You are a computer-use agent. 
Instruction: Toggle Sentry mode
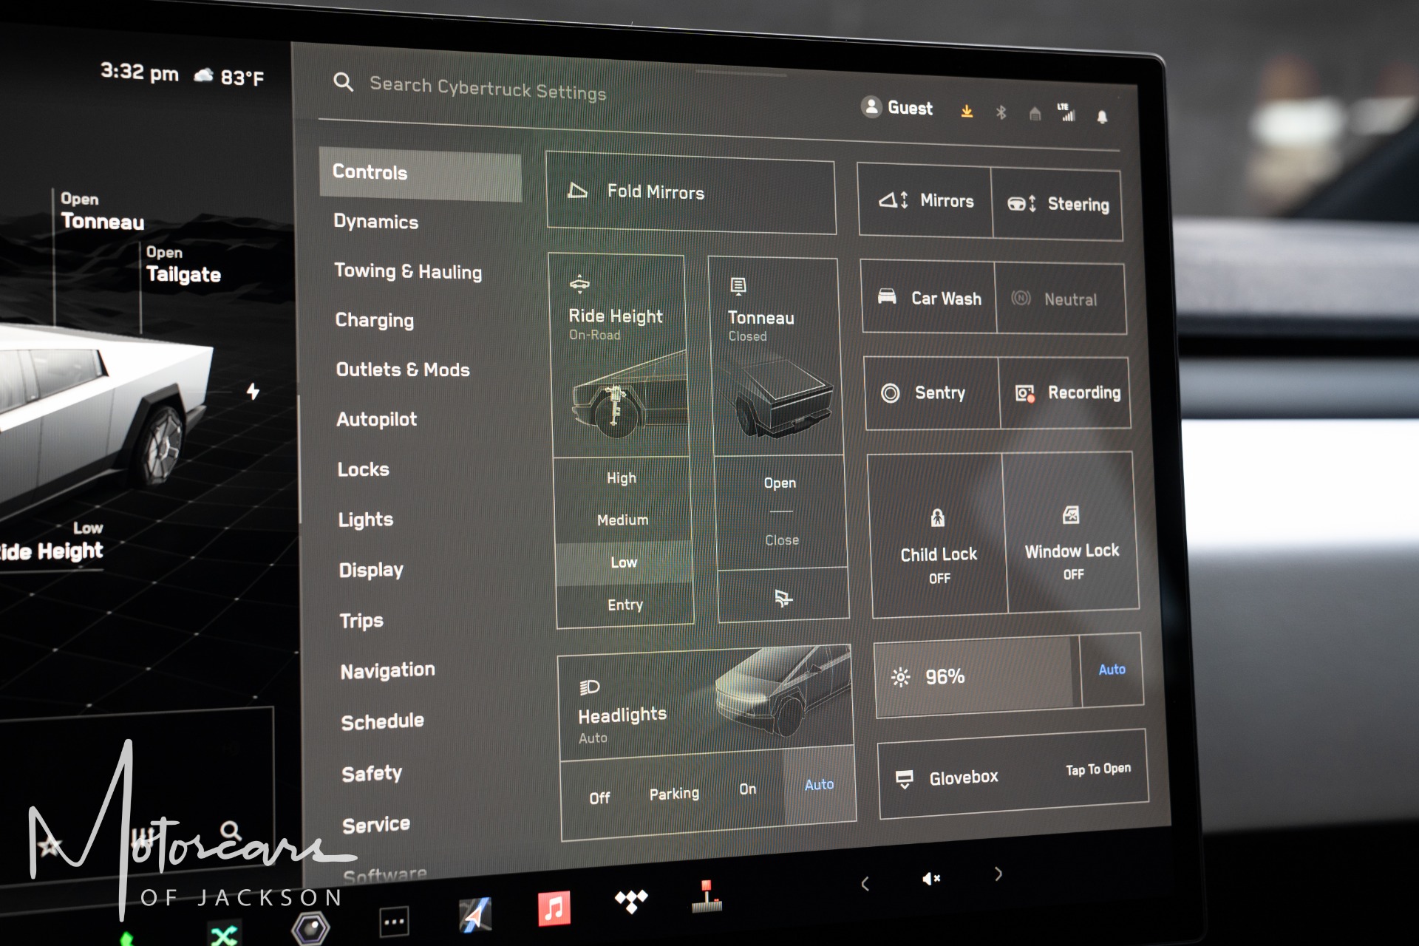pyautogui.click(x=931, y=392)
